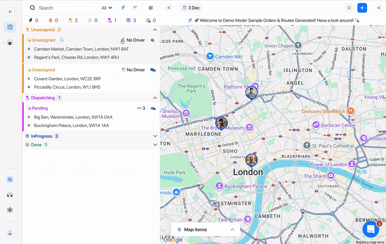Open the map book view icon

[151, 8]
